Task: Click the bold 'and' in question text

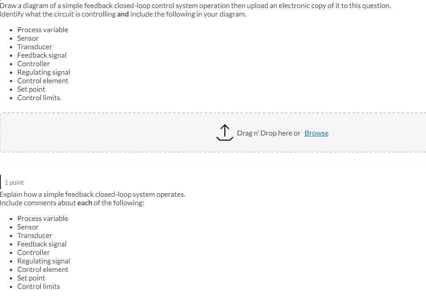Action: point(123,14)
